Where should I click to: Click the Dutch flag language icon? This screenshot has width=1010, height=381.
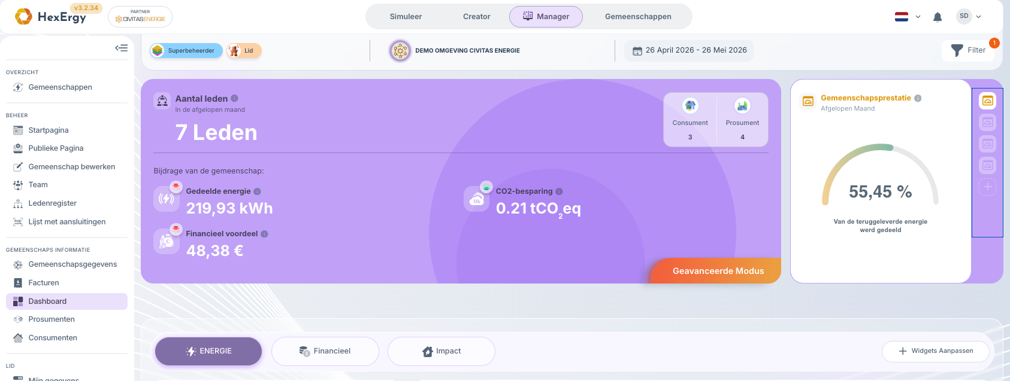[901, 17]
